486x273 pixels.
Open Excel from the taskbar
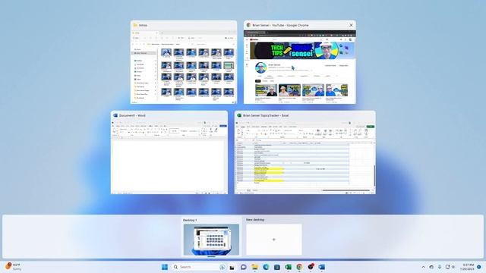click(x=289, y=267)
